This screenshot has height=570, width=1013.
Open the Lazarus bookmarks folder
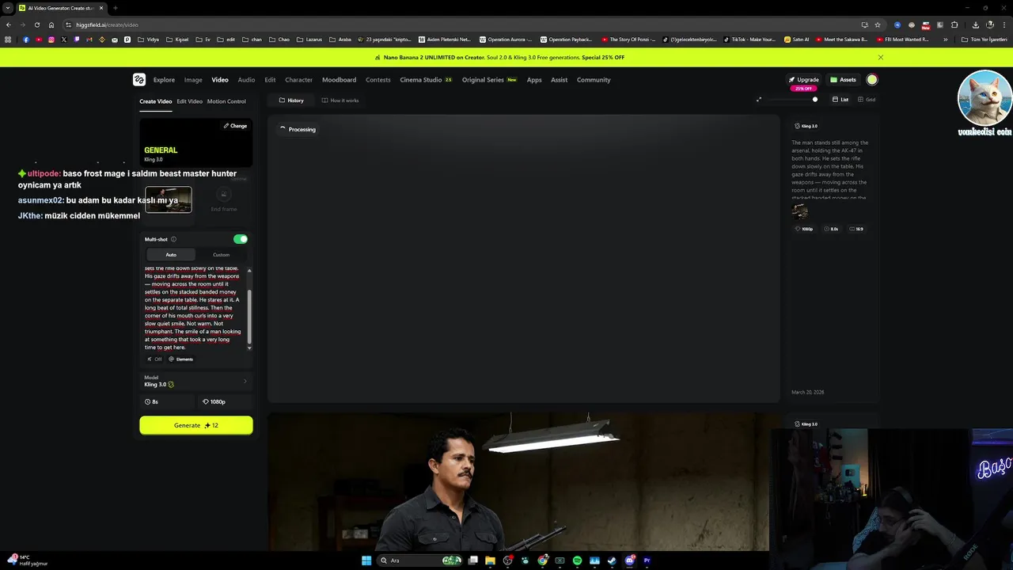[x=309, y=40]
